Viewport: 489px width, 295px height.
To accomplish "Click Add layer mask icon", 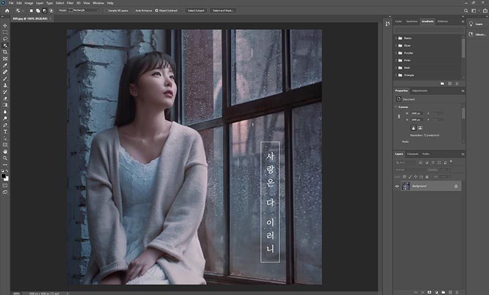I will [x=430, y=292].
